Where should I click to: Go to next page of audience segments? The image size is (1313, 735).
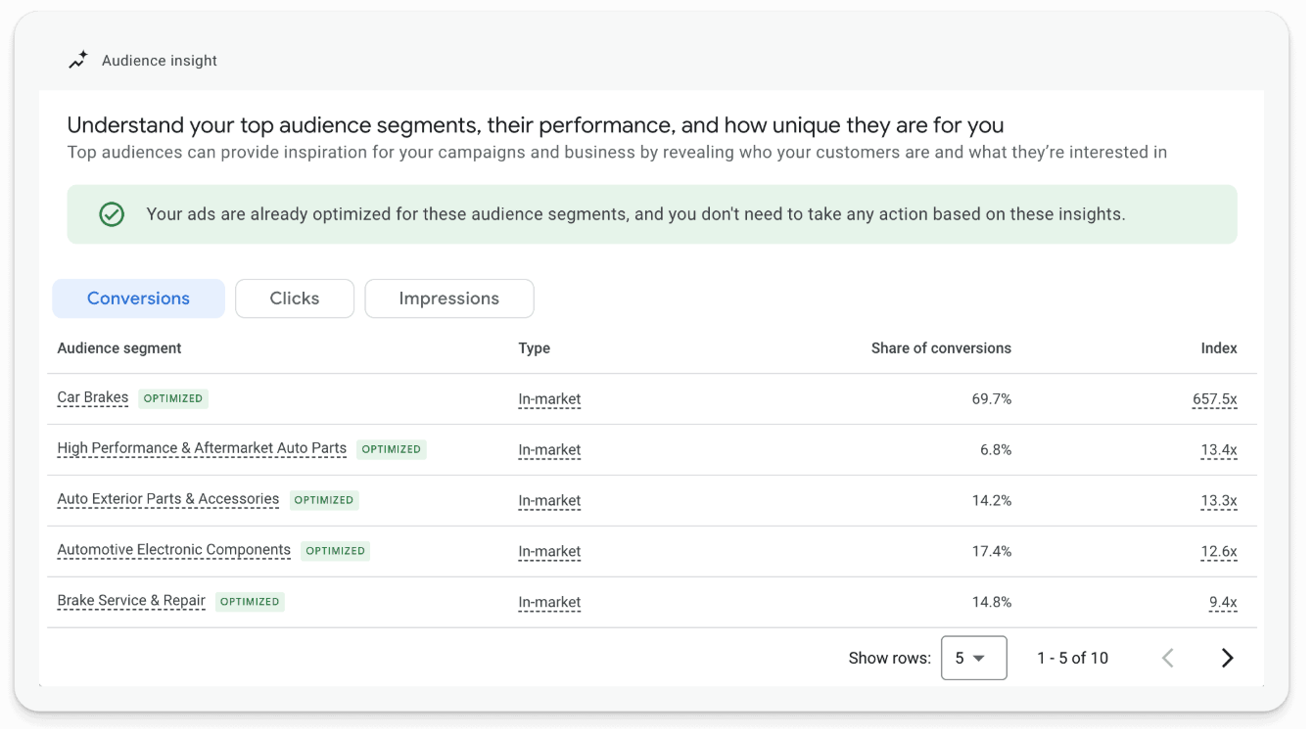coord(1227,658)
